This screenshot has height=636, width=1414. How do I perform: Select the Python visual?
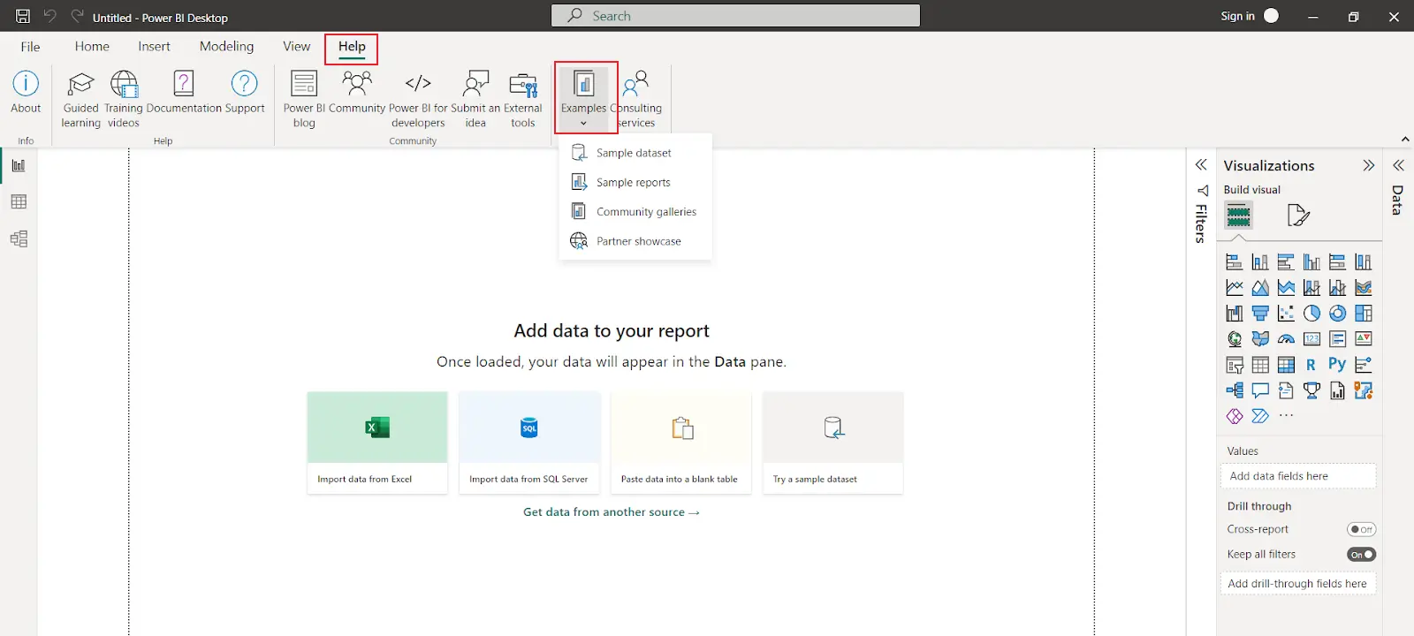(x=1337, y=365)
